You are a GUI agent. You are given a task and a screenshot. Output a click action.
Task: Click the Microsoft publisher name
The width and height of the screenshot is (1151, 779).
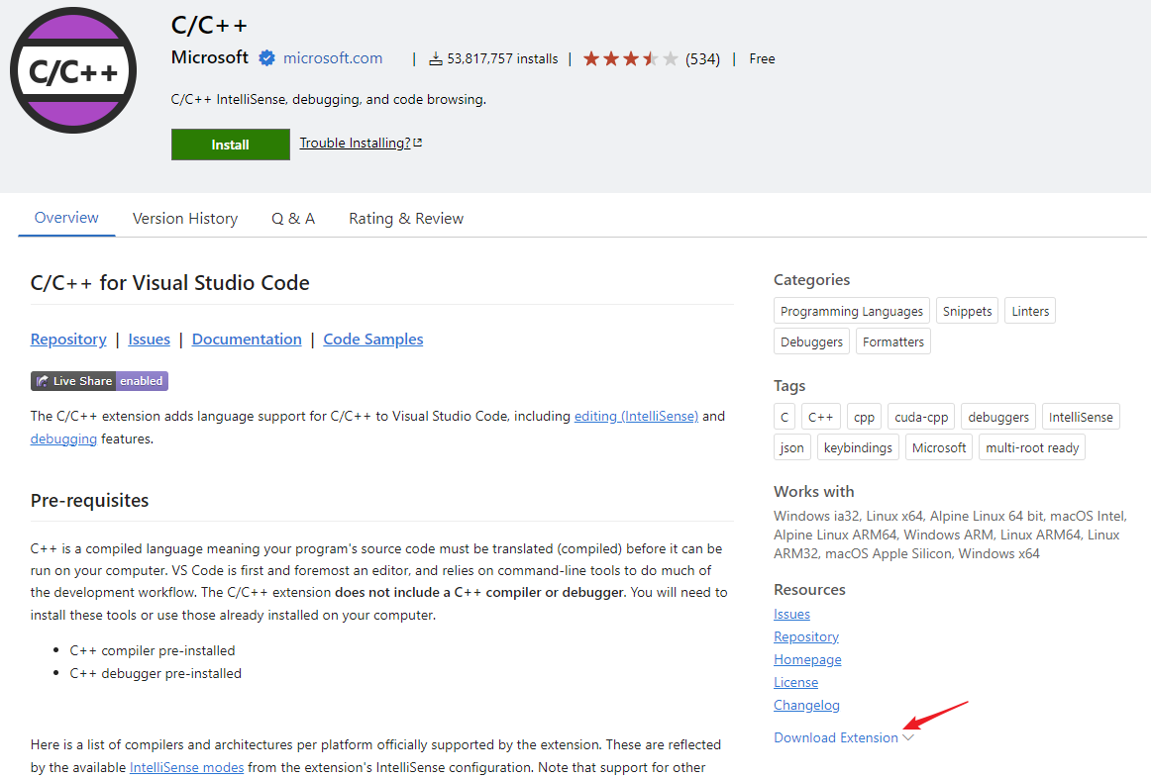click(x=210, y=57)
